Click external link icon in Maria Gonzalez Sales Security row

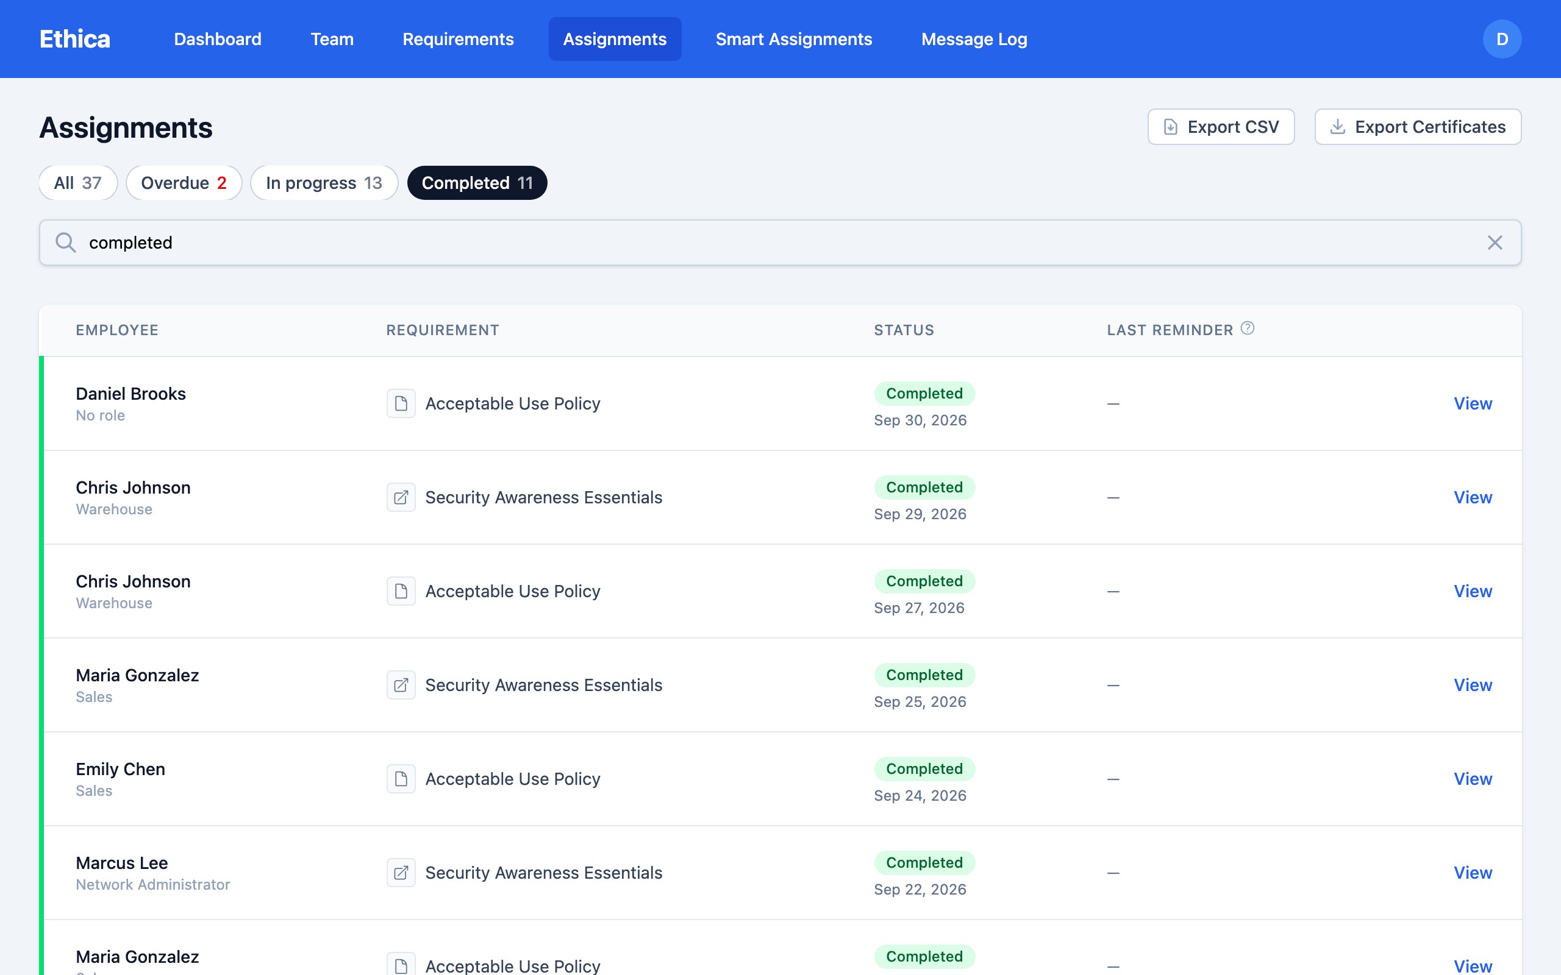[401, 685]
